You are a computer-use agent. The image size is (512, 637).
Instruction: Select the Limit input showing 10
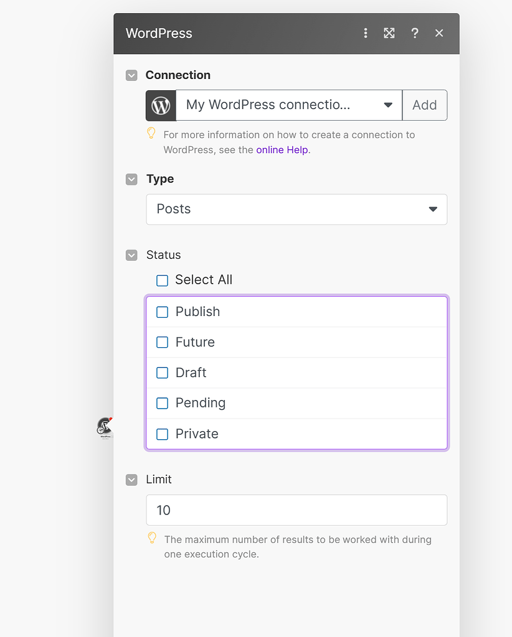296,510
